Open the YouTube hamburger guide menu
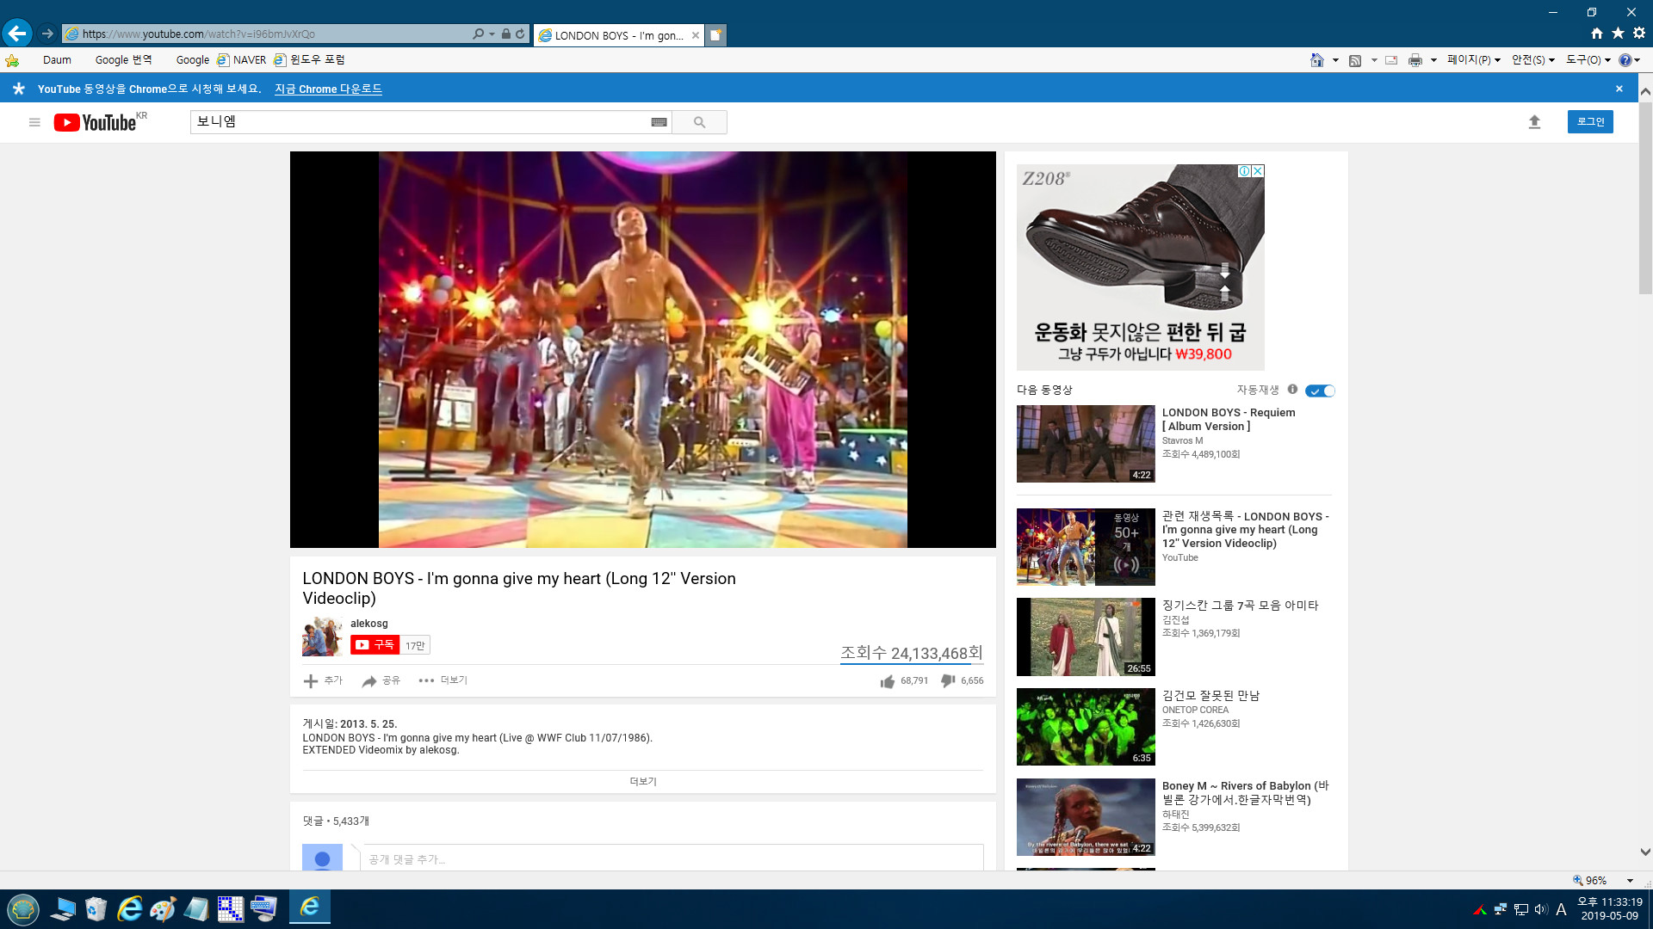 tap(34, 122)
